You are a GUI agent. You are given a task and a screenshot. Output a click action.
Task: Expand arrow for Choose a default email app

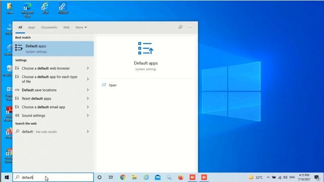(x=88, y=107)
